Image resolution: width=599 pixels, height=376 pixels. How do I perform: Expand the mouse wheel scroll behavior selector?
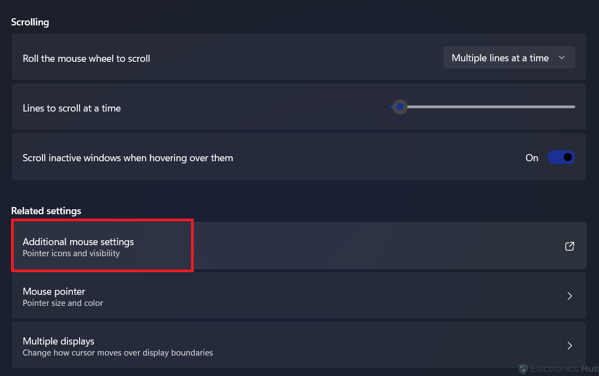click(508, 57)
